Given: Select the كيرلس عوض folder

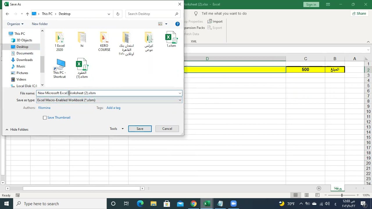Looking at the screenshot, I should 149,42.
